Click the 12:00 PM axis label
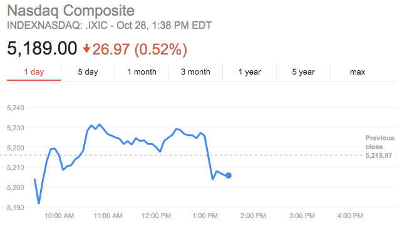 (x=156, y=216)
